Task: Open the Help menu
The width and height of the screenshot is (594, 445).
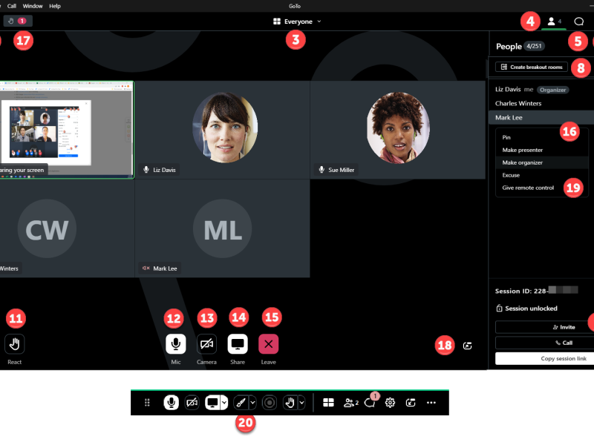Action: tap(55, 6)
